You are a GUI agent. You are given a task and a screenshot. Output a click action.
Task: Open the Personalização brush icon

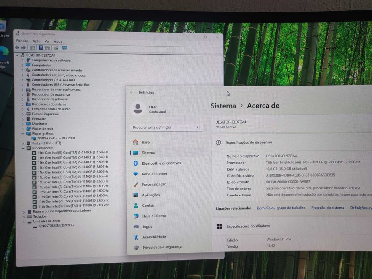136,184
